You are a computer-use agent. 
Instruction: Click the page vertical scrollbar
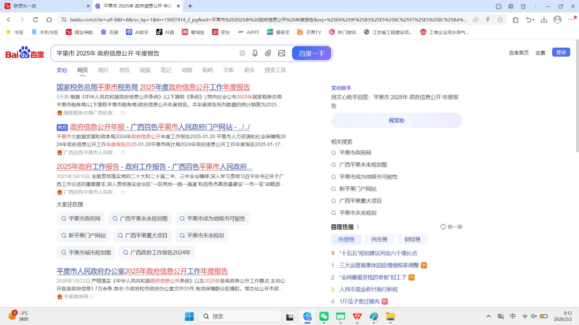(577, 96)
